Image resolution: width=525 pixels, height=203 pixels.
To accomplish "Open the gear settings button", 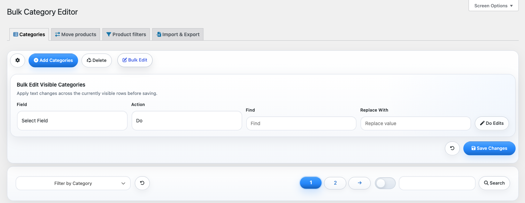I will coord(17,60).
